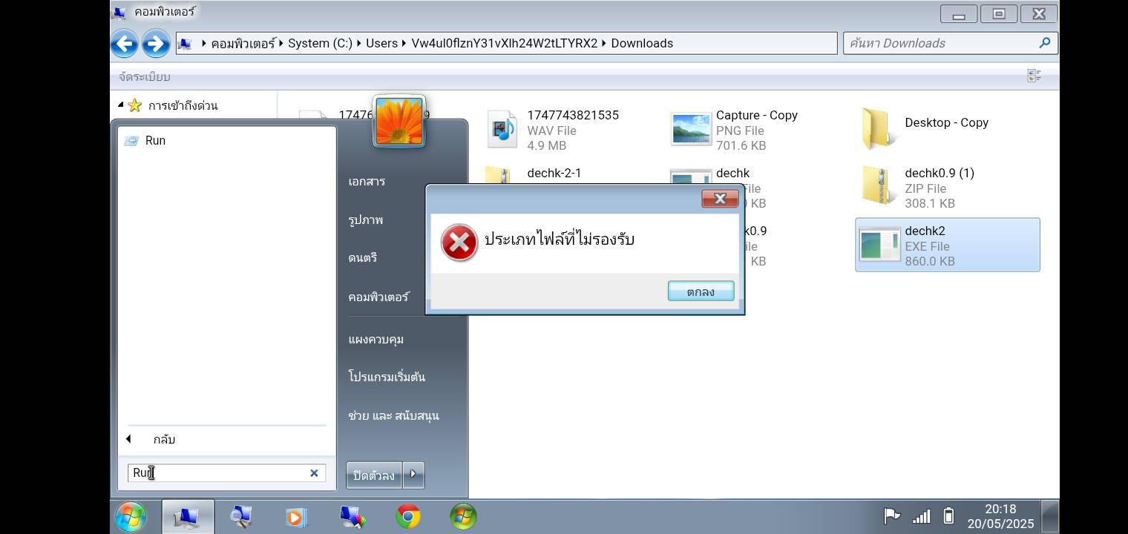
Task: Open the media player taskbar icon
Action: click(296, 517)
